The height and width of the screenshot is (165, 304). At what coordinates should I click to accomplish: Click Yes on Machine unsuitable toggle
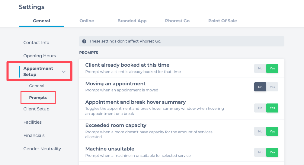272,152
